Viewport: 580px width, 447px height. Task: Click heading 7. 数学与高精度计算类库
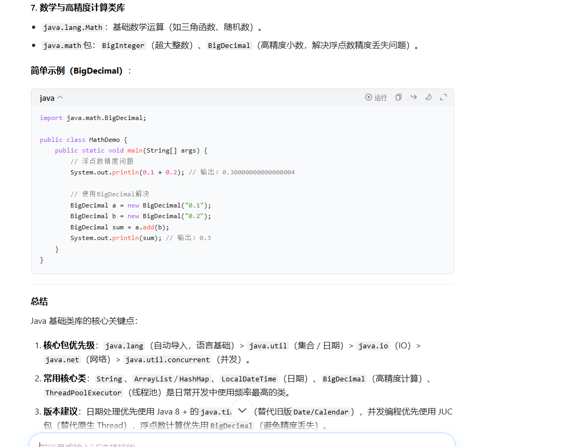pyautogui.click(x=78, y=8)
